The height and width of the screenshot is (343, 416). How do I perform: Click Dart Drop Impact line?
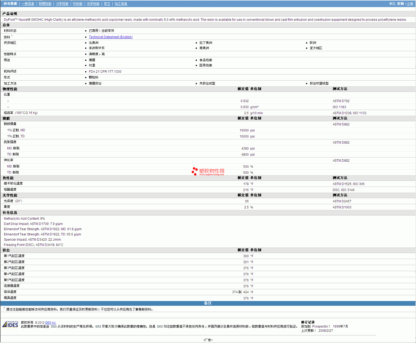33,224
